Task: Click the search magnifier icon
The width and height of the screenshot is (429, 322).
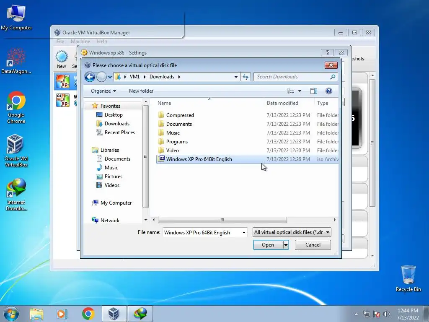Action: 333,77
